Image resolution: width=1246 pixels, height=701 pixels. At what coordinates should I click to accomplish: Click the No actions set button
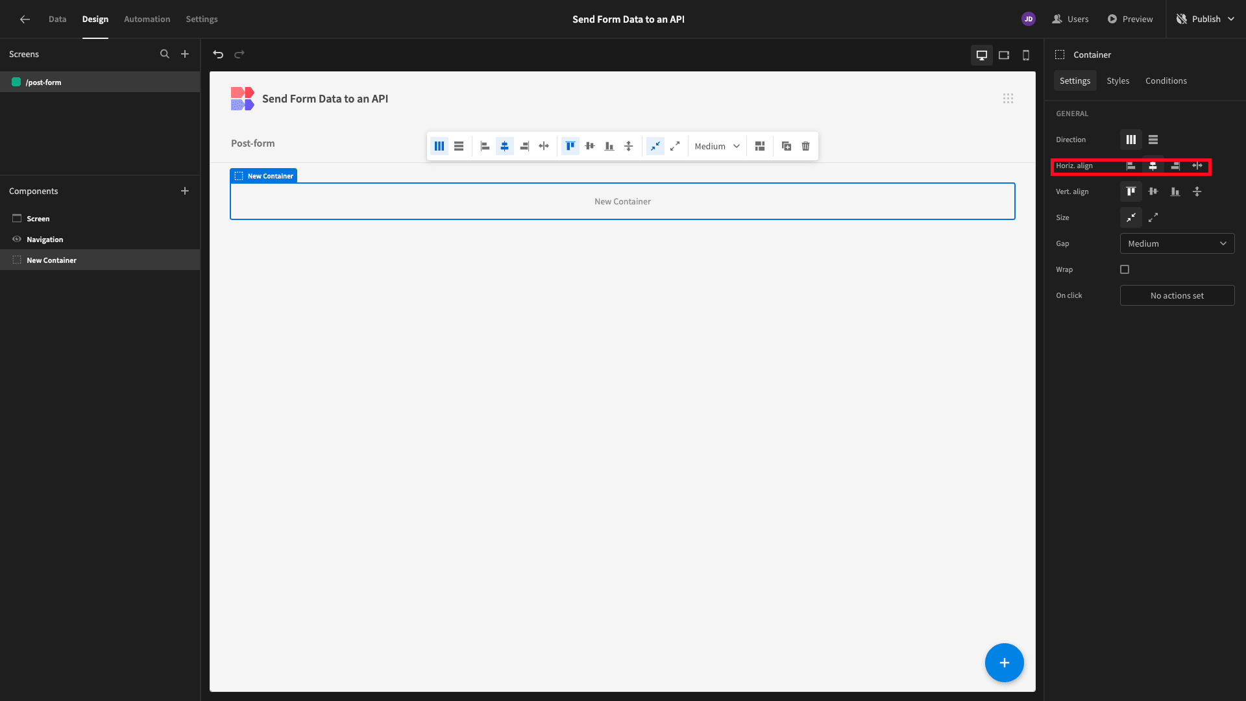[1177, 295]
